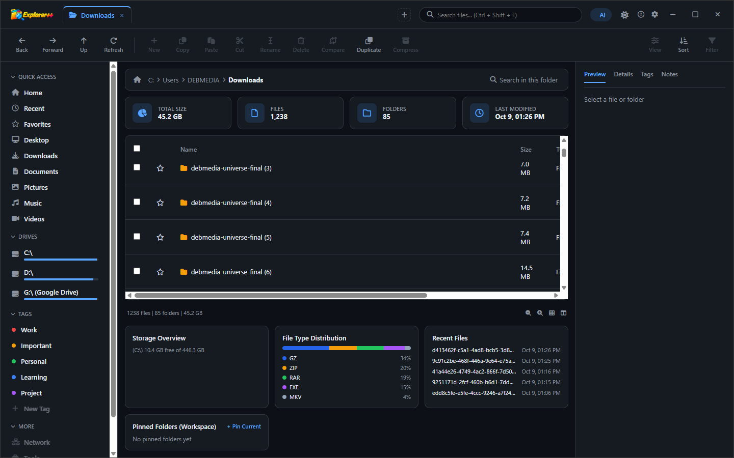Open the Tags tab in the right panel
This screenshot has height=458, width=734.
pos(647,74)
